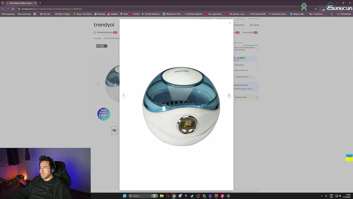Open Steam from taskbar

click(192, 196)
